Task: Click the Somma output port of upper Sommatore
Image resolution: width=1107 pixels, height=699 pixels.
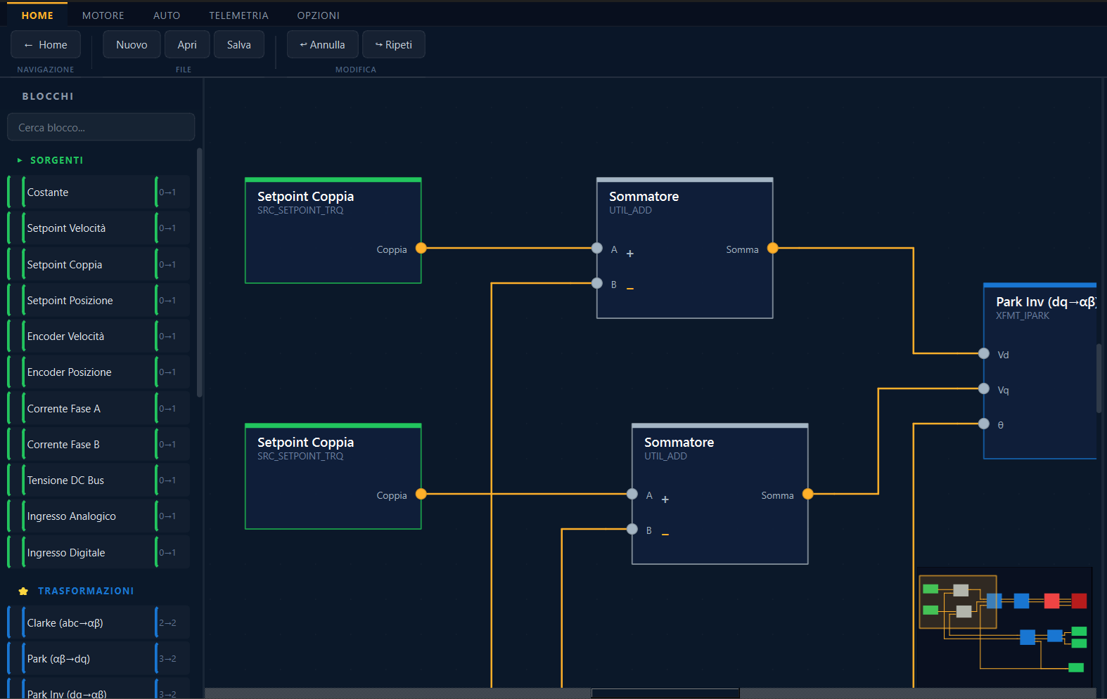Action: (773, 248)
